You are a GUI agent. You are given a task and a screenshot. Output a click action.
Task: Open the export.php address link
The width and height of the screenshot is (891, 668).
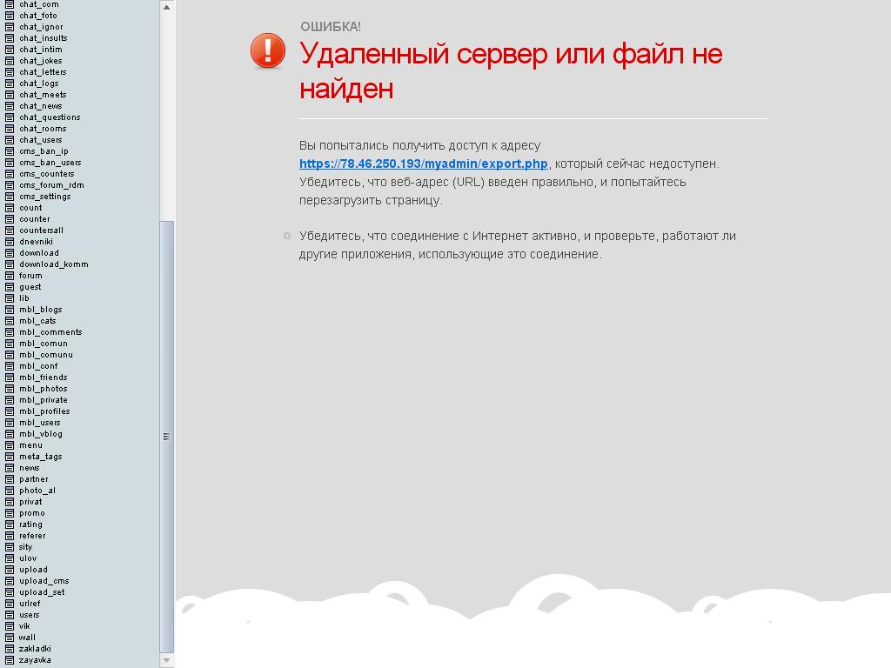[x=423, y=164]
